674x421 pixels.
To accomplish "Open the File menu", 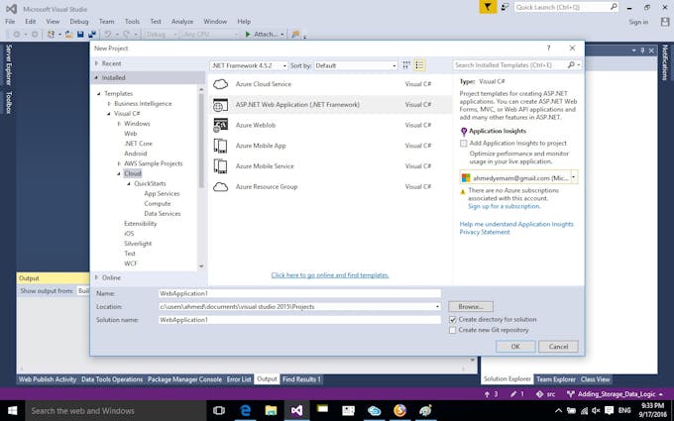I will click(x=10, y=21).
